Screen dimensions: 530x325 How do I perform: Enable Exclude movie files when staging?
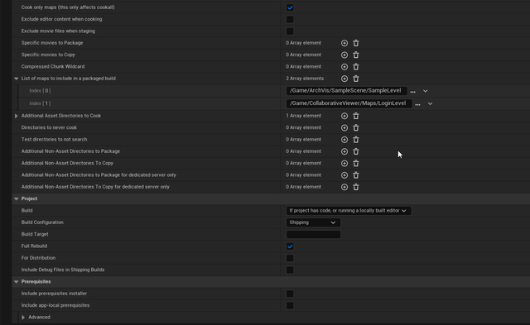290,31
